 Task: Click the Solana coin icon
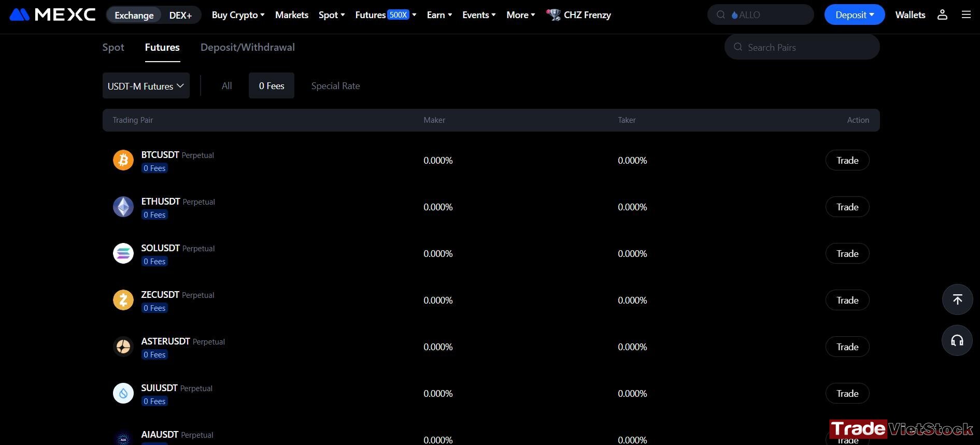[123, 253]
